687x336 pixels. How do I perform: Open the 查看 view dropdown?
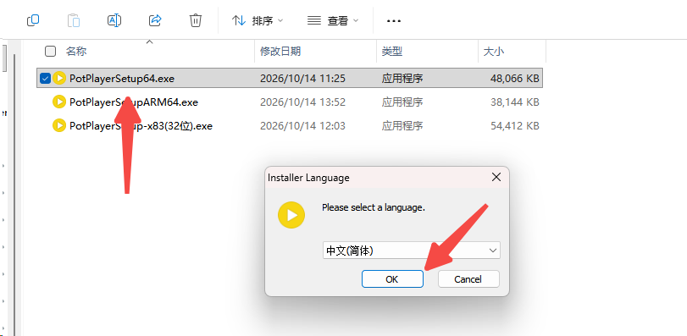tap(333, 20)
